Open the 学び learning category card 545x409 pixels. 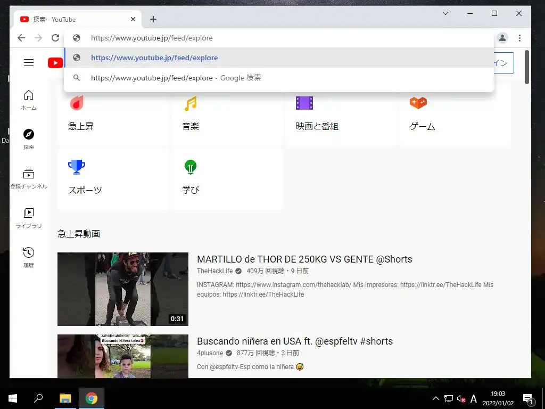tap(227, 179)
